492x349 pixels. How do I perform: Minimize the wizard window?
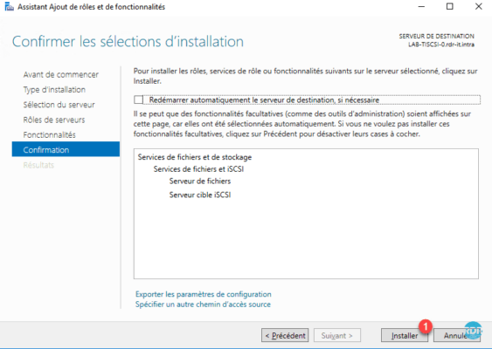click(x=421, y=7)
